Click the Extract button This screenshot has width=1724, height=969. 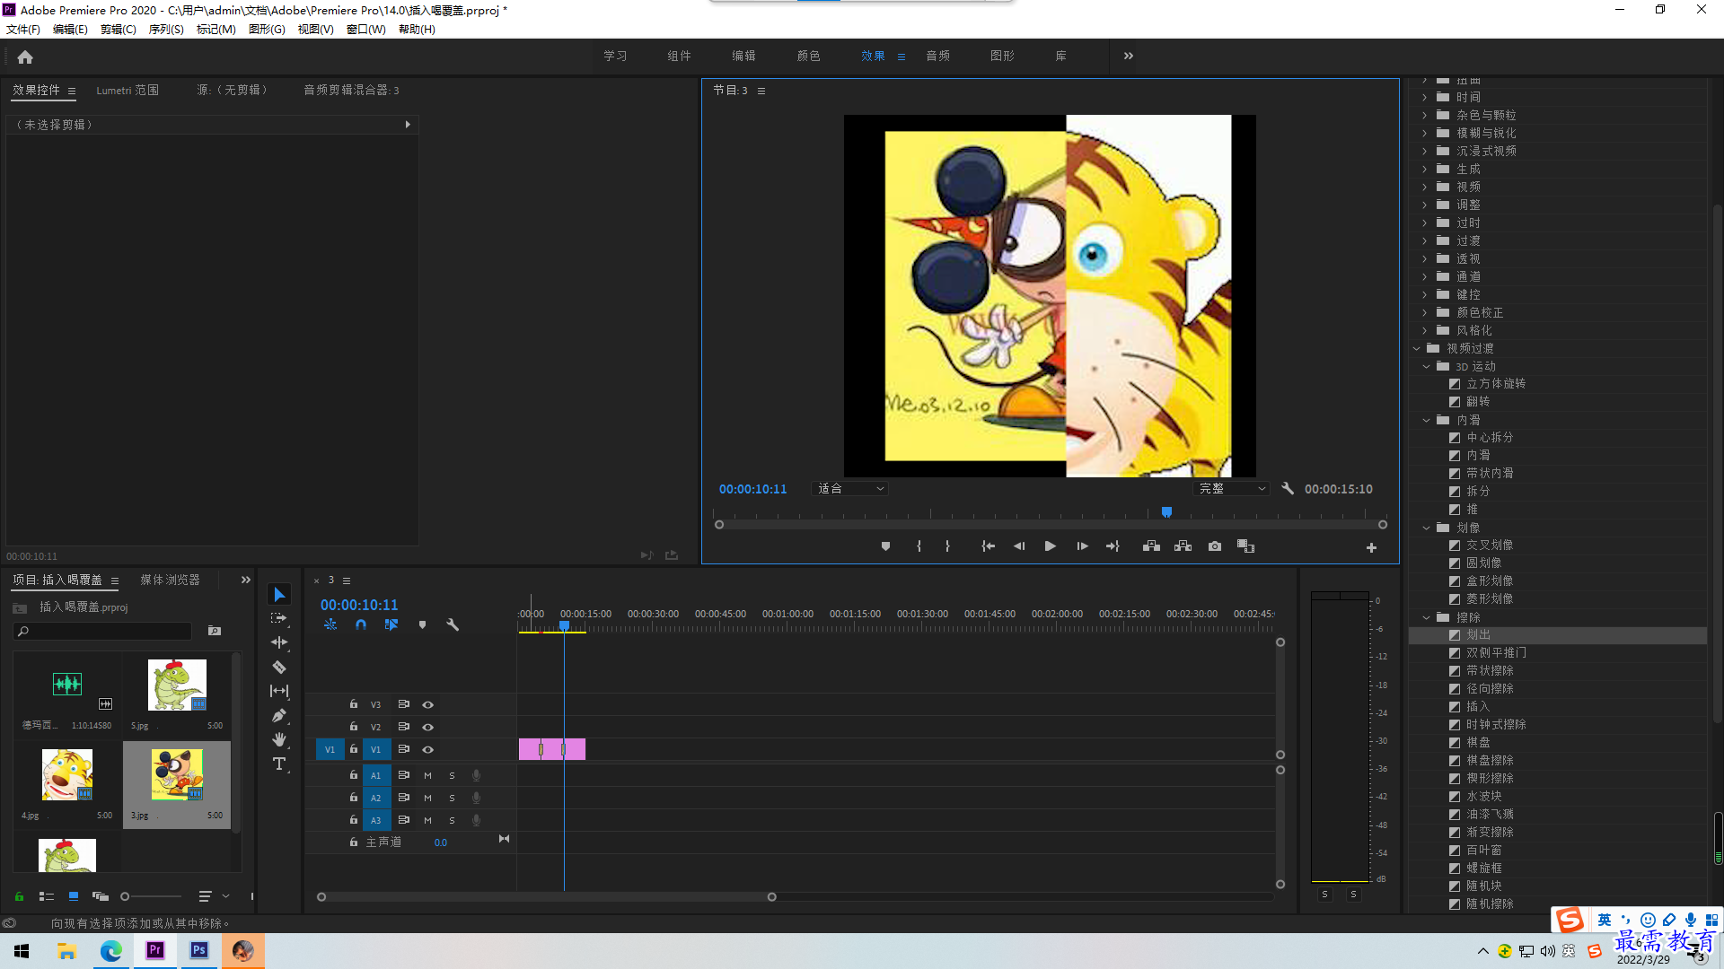(1183, 546)
